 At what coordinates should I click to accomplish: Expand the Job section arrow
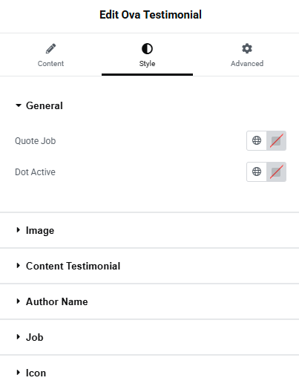click(18, 337)
